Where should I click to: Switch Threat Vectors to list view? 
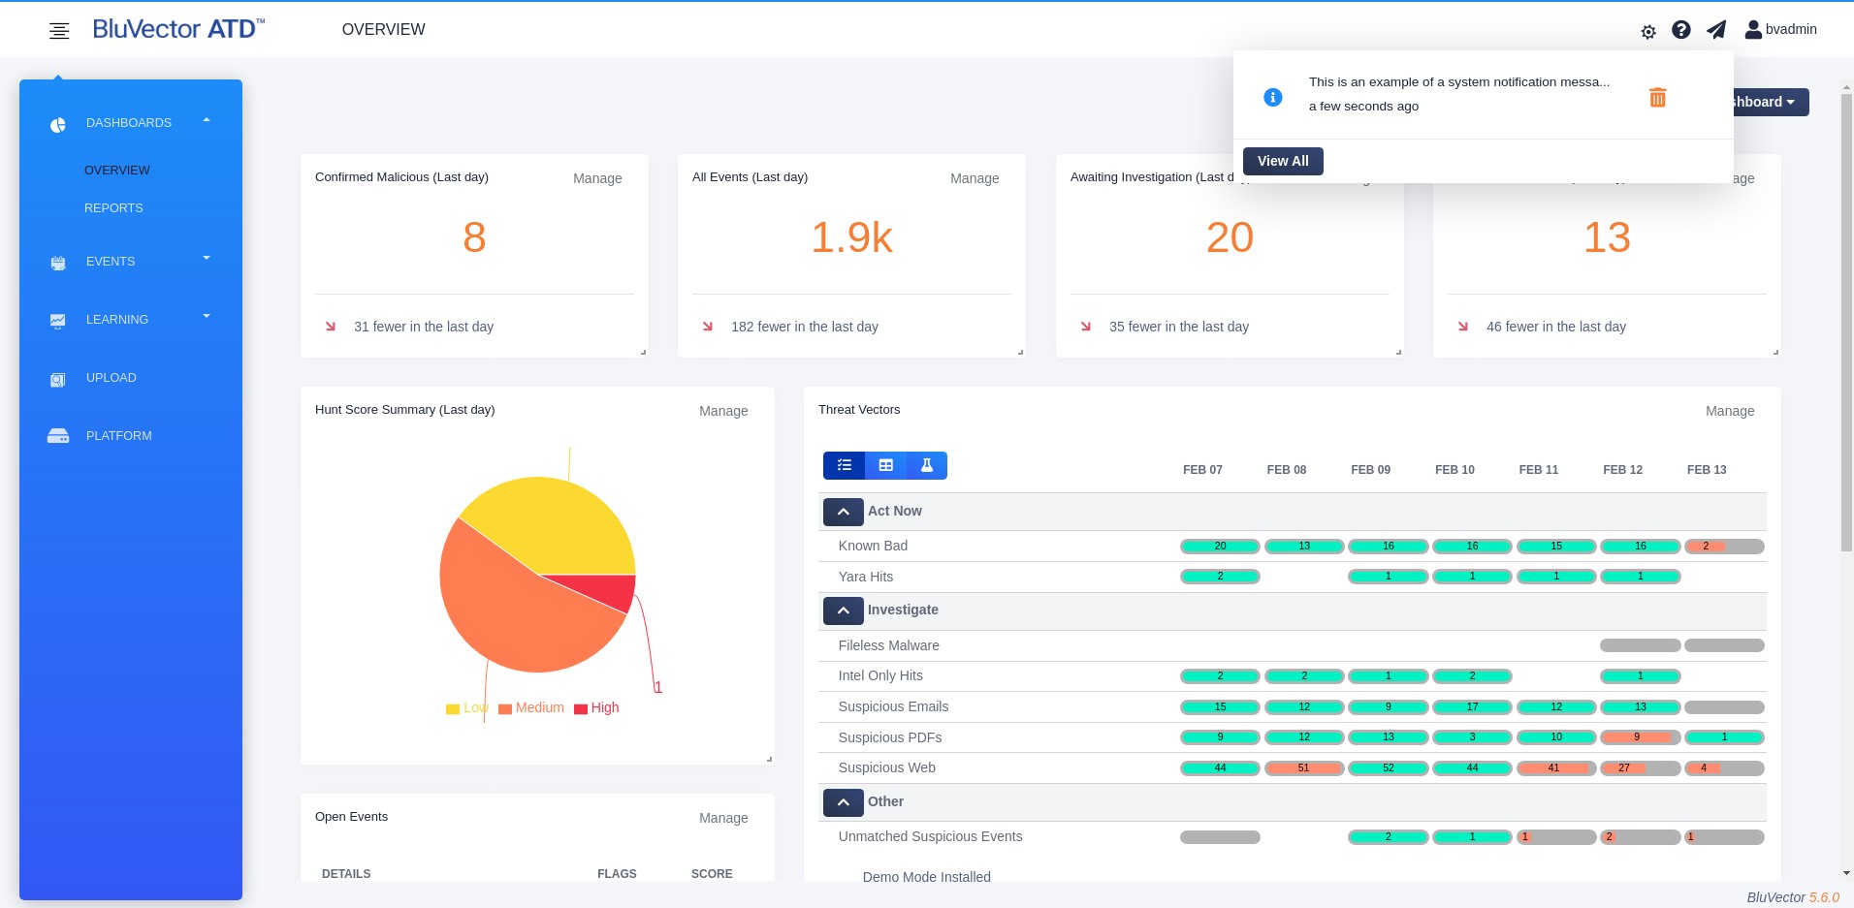pyautogui.click(x=845, y=465)
